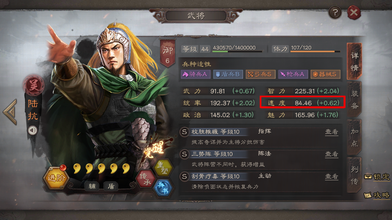Toggle the 锁定 lock option
Screen dimensions: 392x220
377,176
